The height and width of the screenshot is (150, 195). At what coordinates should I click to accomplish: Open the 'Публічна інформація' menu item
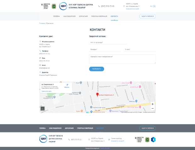point(99,16)
